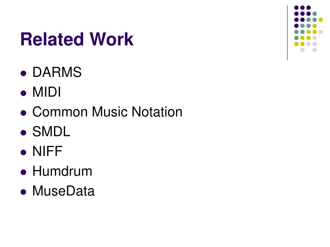Click the yellow dot at grid's right edge
330x247 pixels.
[x=321, y=20]
